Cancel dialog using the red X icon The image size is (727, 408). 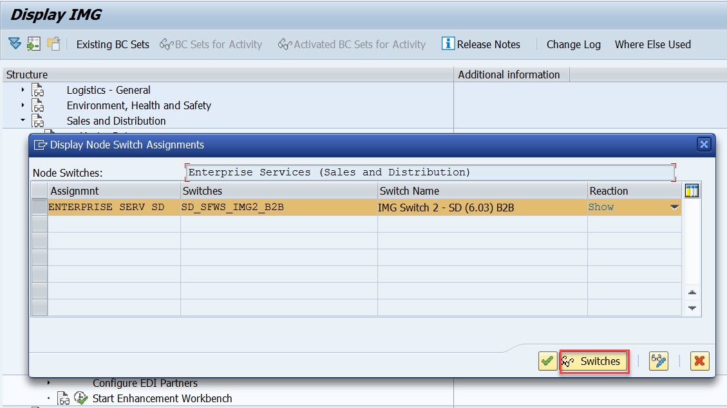click(699, 361)
